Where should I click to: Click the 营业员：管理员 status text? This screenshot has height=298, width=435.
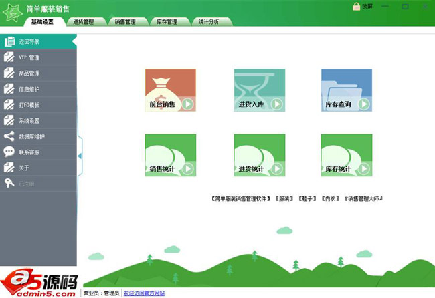(101, 293)
